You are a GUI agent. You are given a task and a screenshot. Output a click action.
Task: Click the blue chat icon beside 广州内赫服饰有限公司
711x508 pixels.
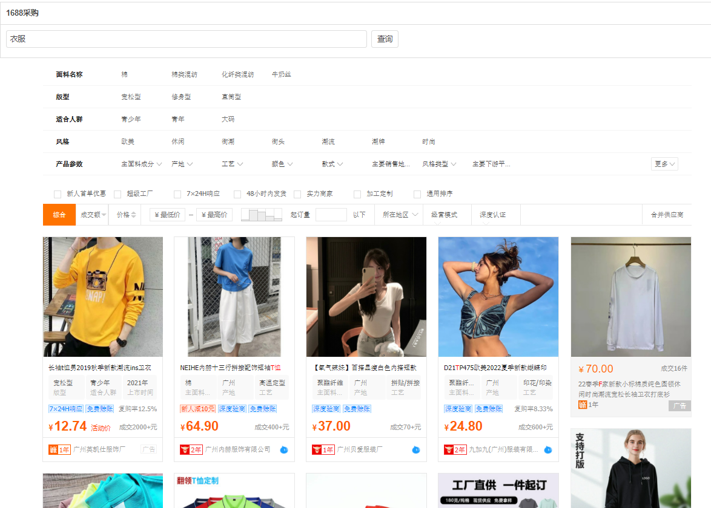(284, 449)
